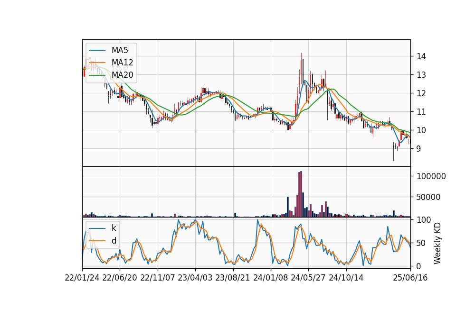Click the price axis value 9
The width and height of the screenshot is (456, 327).
coord(419,149)
